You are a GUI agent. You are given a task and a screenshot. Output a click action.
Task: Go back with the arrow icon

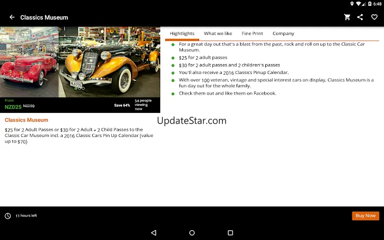(x=12, y=17)
